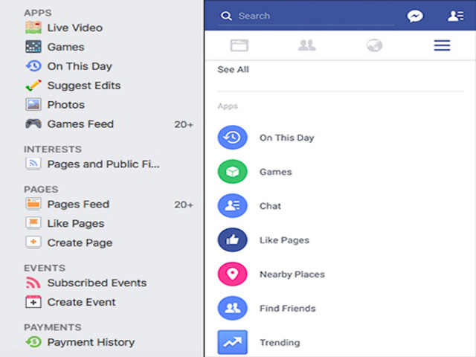Viewport: 476px width, 357px height.
Task: Click the 20+ count beside Games Feed
Action: (184, 124)
